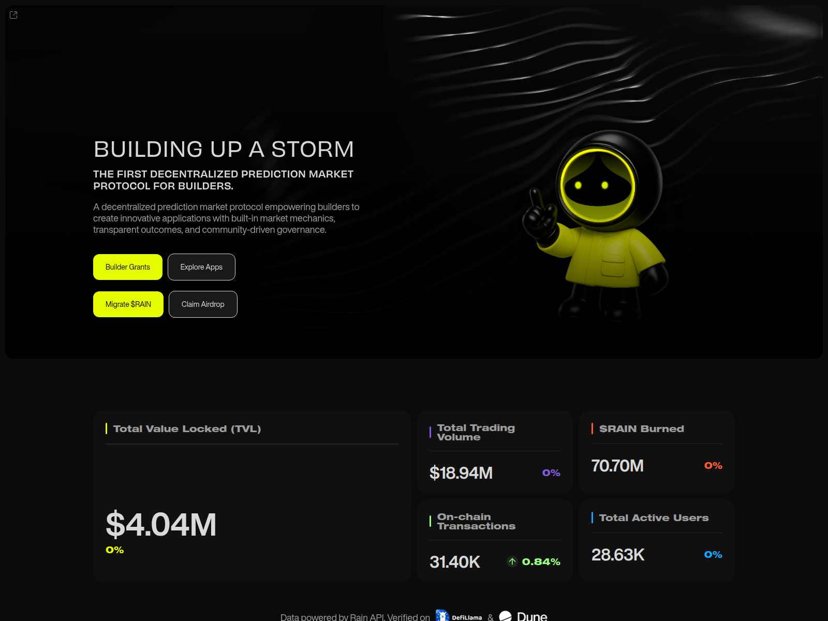Click the 28.63K active users value

point(618,555)
